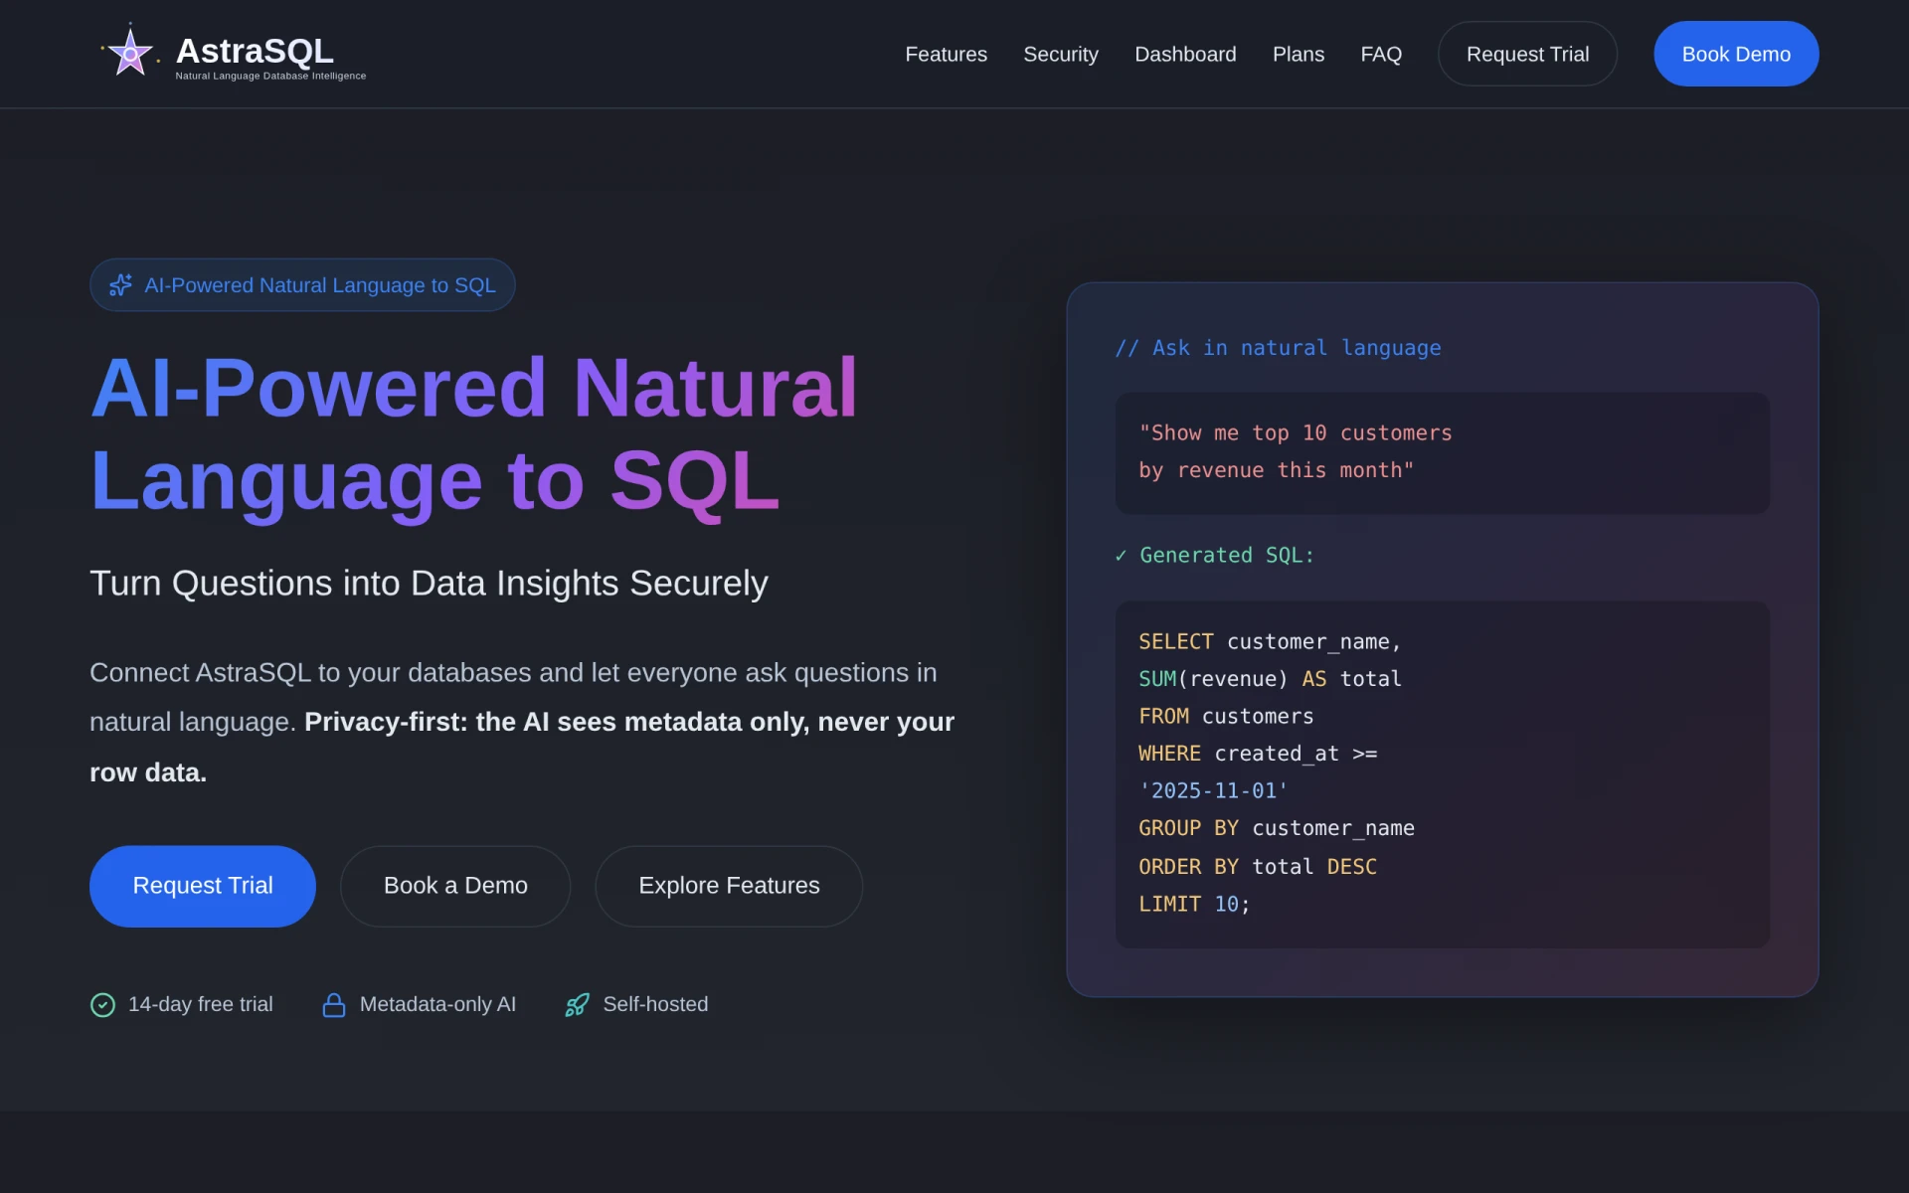Screen dimensions: 1909x1193
Task: Click the Explore Features button
Action: (729, 886)
